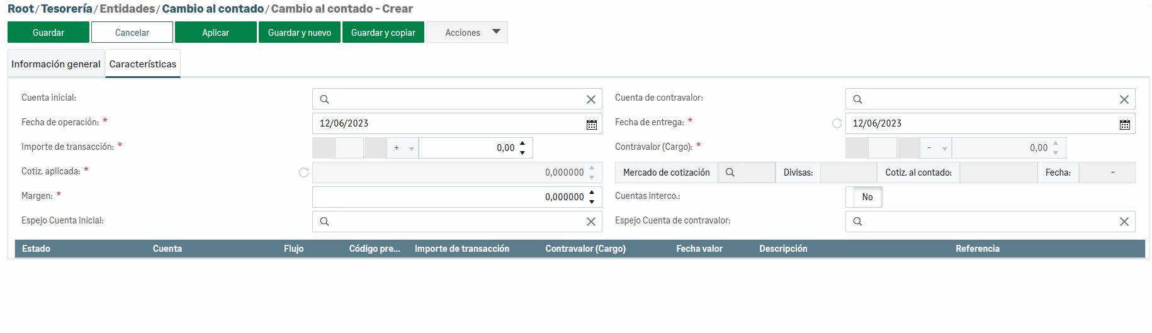The height and width of the screenshot is (333, 1152).
Task: Switch to Información general tab
Action: pos(56,64)
